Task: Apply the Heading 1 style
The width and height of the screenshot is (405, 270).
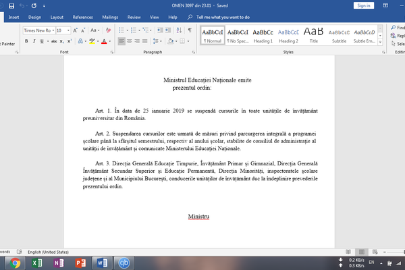Action: click(263, 35)
